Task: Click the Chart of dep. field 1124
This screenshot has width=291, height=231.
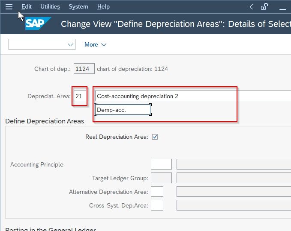Action: point(84,69)
